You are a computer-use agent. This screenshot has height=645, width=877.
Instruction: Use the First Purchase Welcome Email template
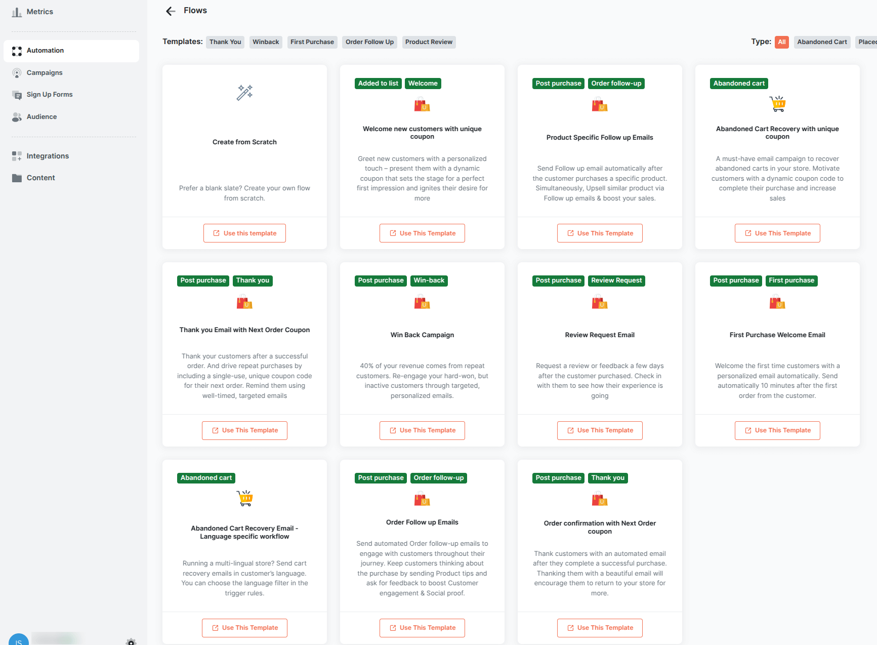[x=777, y=430]
